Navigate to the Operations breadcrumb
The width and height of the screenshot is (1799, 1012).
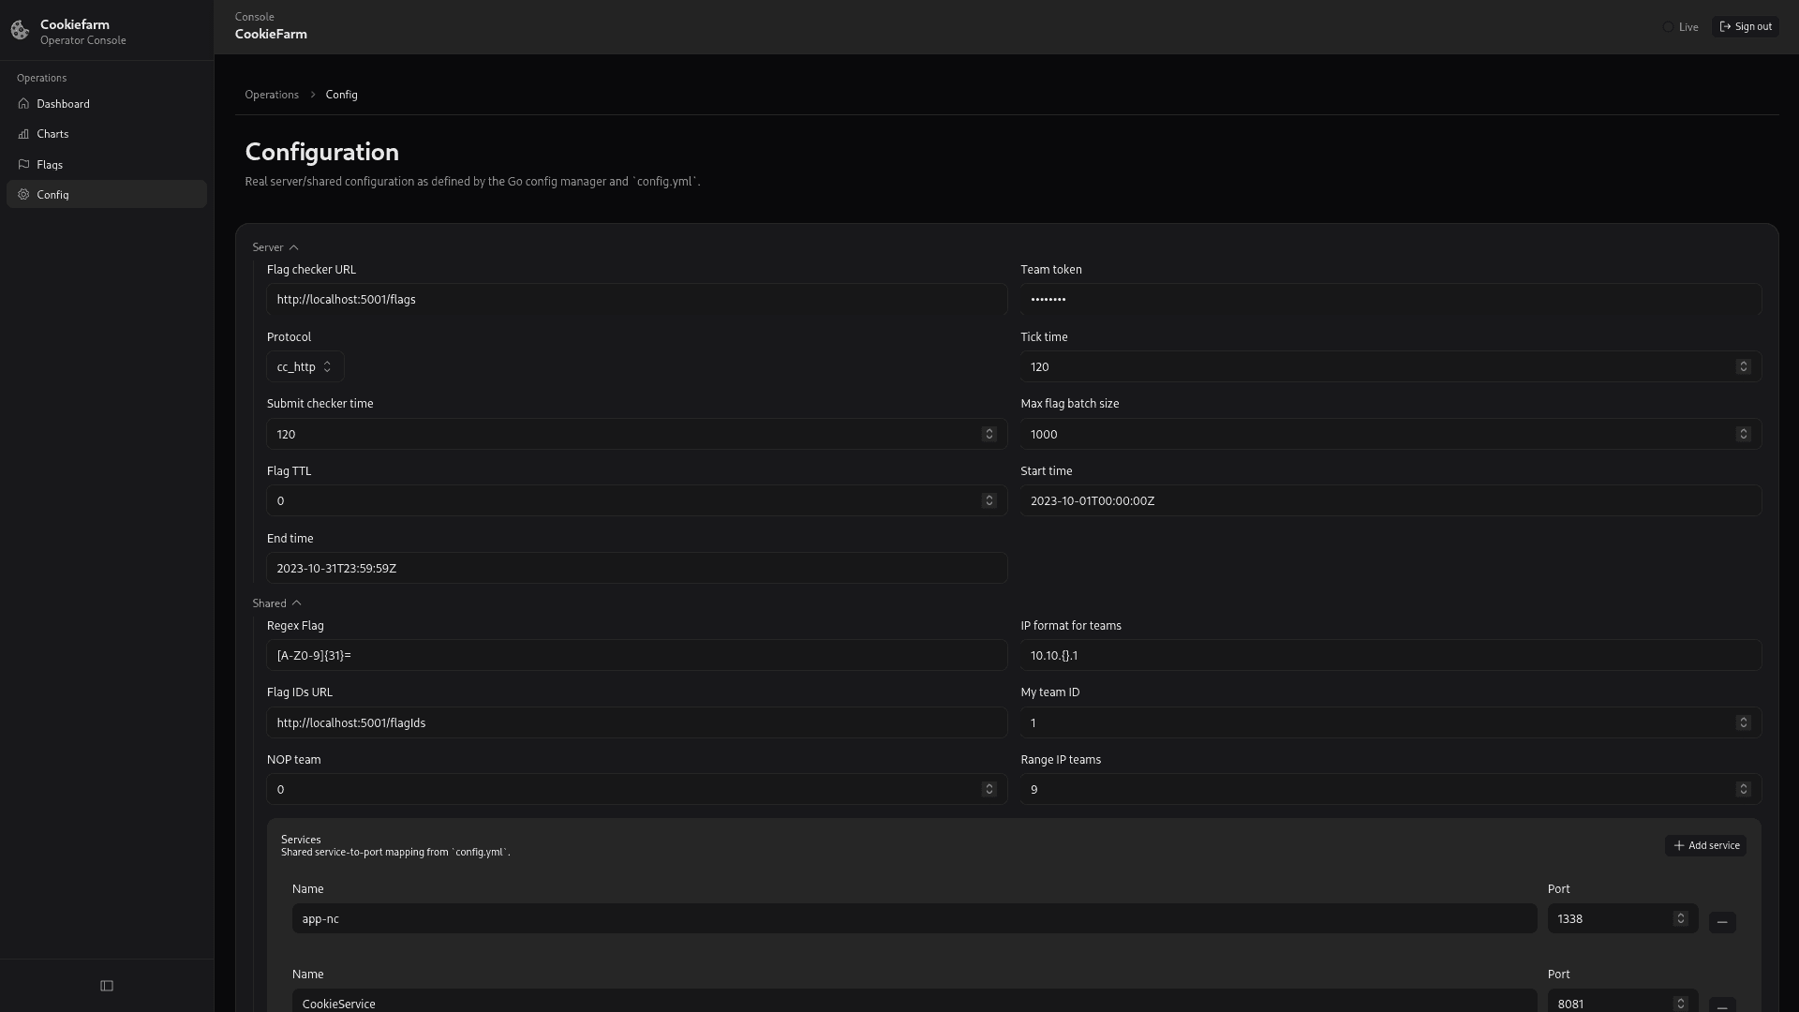pyautogui.click(x=272, y=94)
